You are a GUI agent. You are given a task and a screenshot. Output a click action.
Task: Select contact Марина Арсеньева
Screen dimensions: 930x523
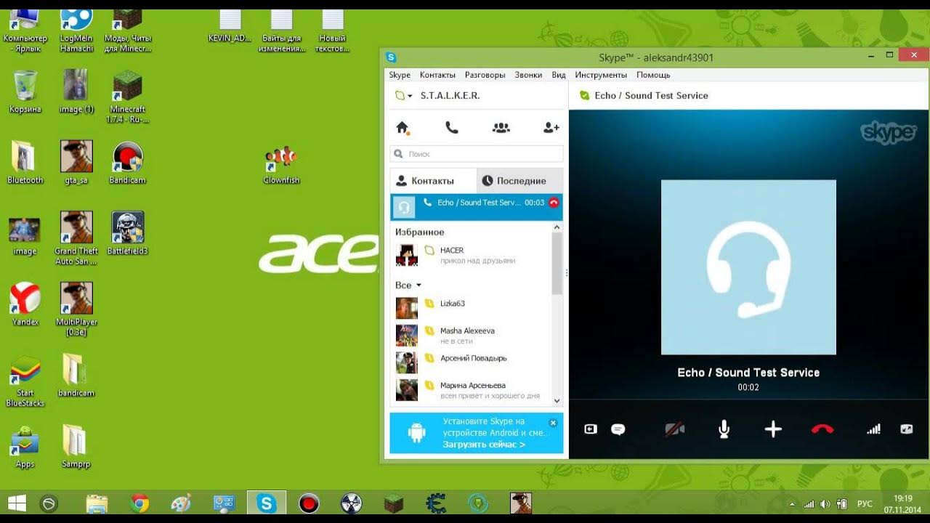coord(472,390)
